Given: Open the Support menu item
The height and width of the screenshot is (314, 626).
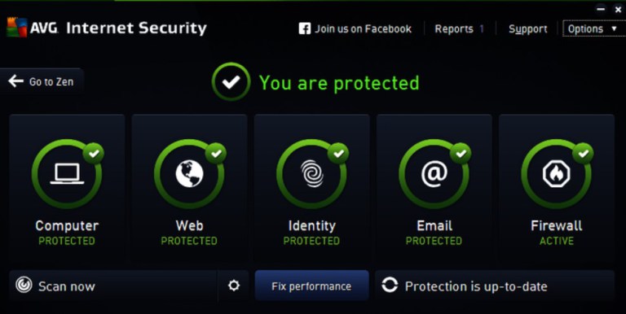Looking at the screenshot, I should (528, 29).
